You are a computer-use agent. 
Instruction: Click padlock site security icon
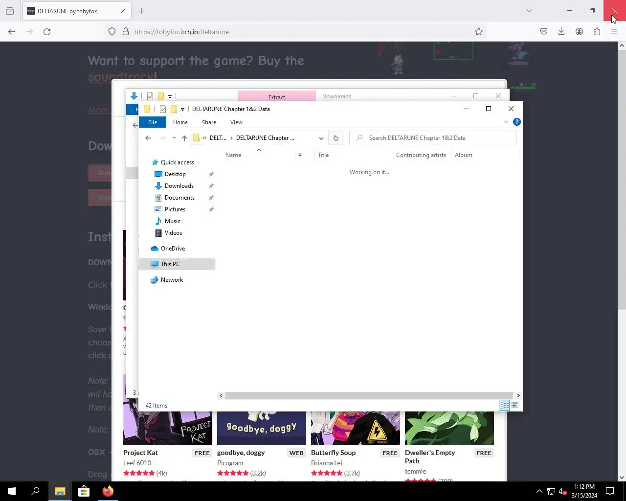[126, 32]
